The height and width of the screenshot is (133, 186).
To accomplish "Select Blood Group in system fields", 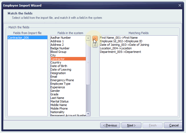I will (68, 52).
